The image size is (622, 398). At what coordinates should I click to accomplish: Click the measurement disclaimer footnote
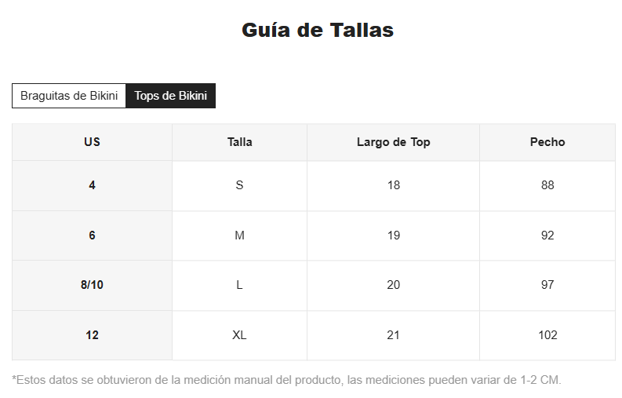[286, 380]
